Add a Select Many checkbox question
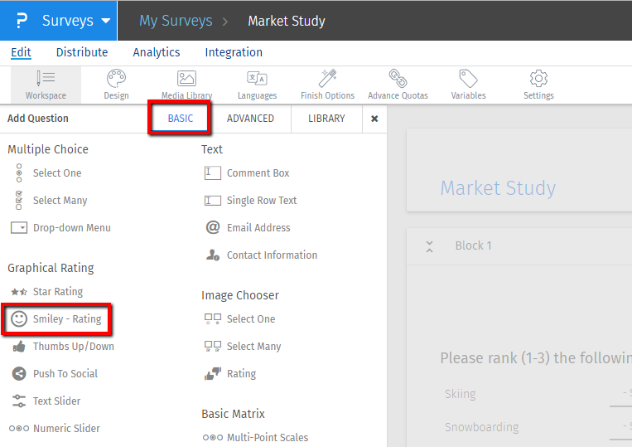This screenshot has width=632, height=447. pos(60,201)
